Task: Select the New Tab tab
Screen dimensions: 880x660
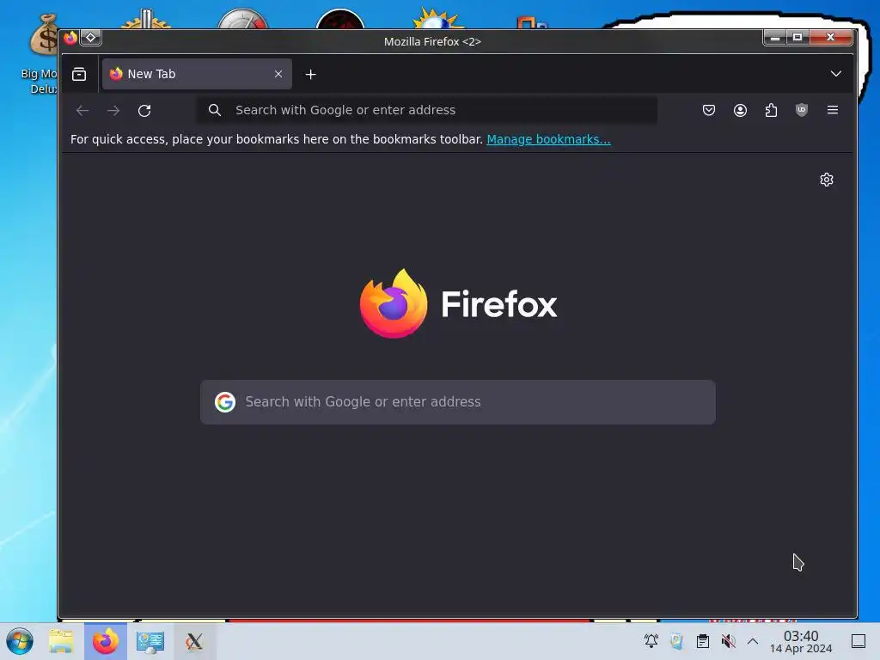Action: pyautogui.click(x=197, y=74)
